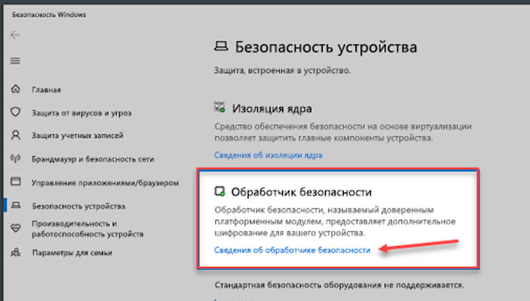Select Безопасность устройства in sidebar
This screenshot has height=301, width=530.
pos(79,206)
